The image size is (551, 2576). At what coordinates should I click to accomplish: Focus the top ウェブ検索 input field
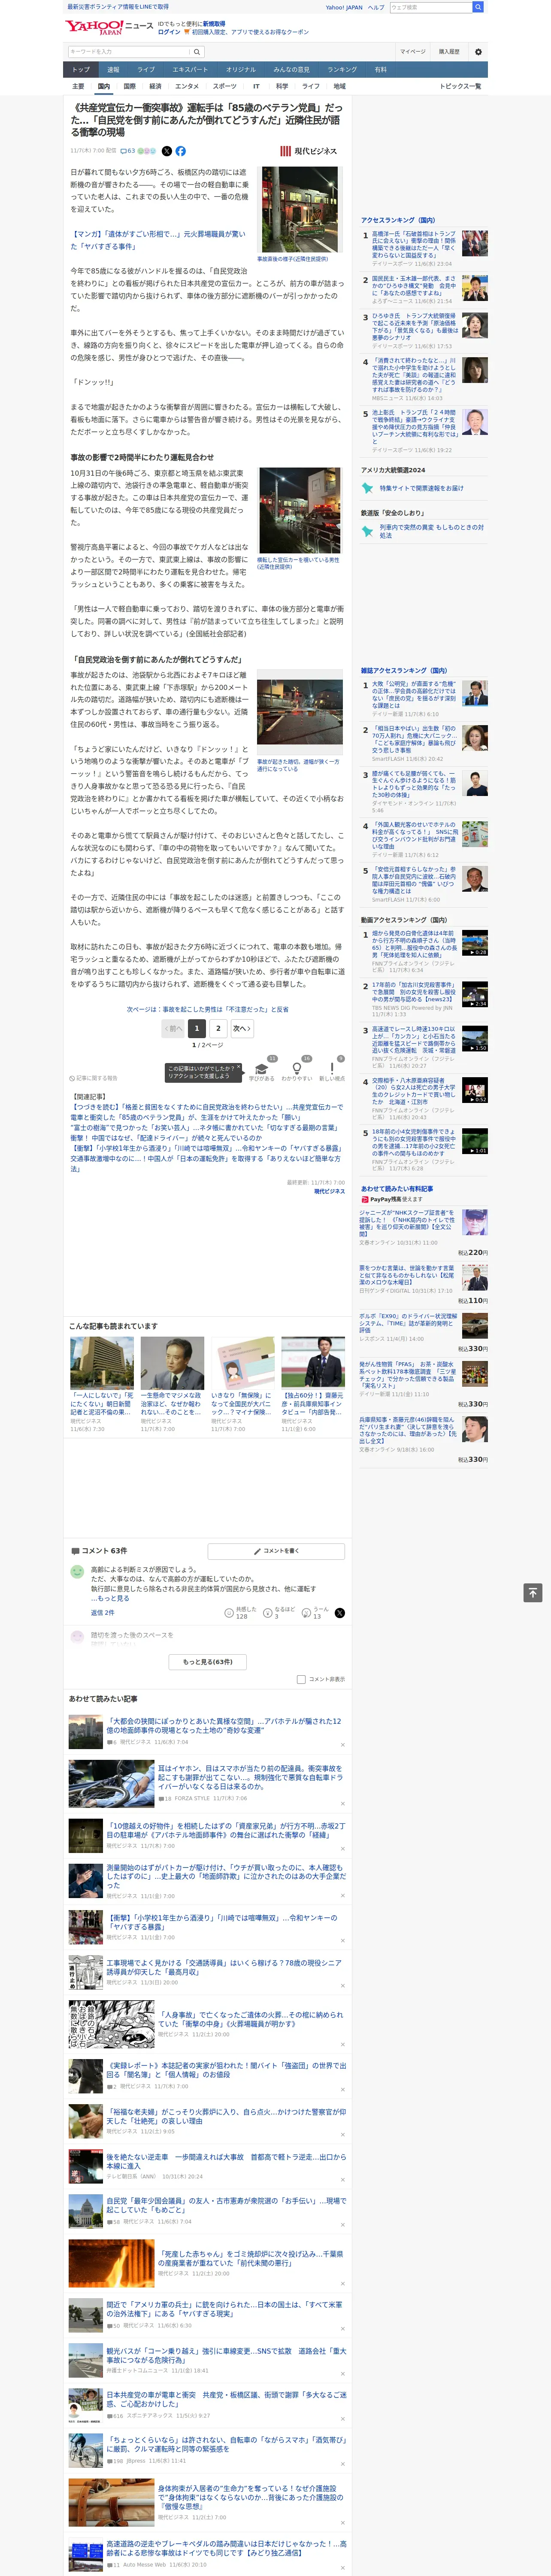click(x=431, y=7)
